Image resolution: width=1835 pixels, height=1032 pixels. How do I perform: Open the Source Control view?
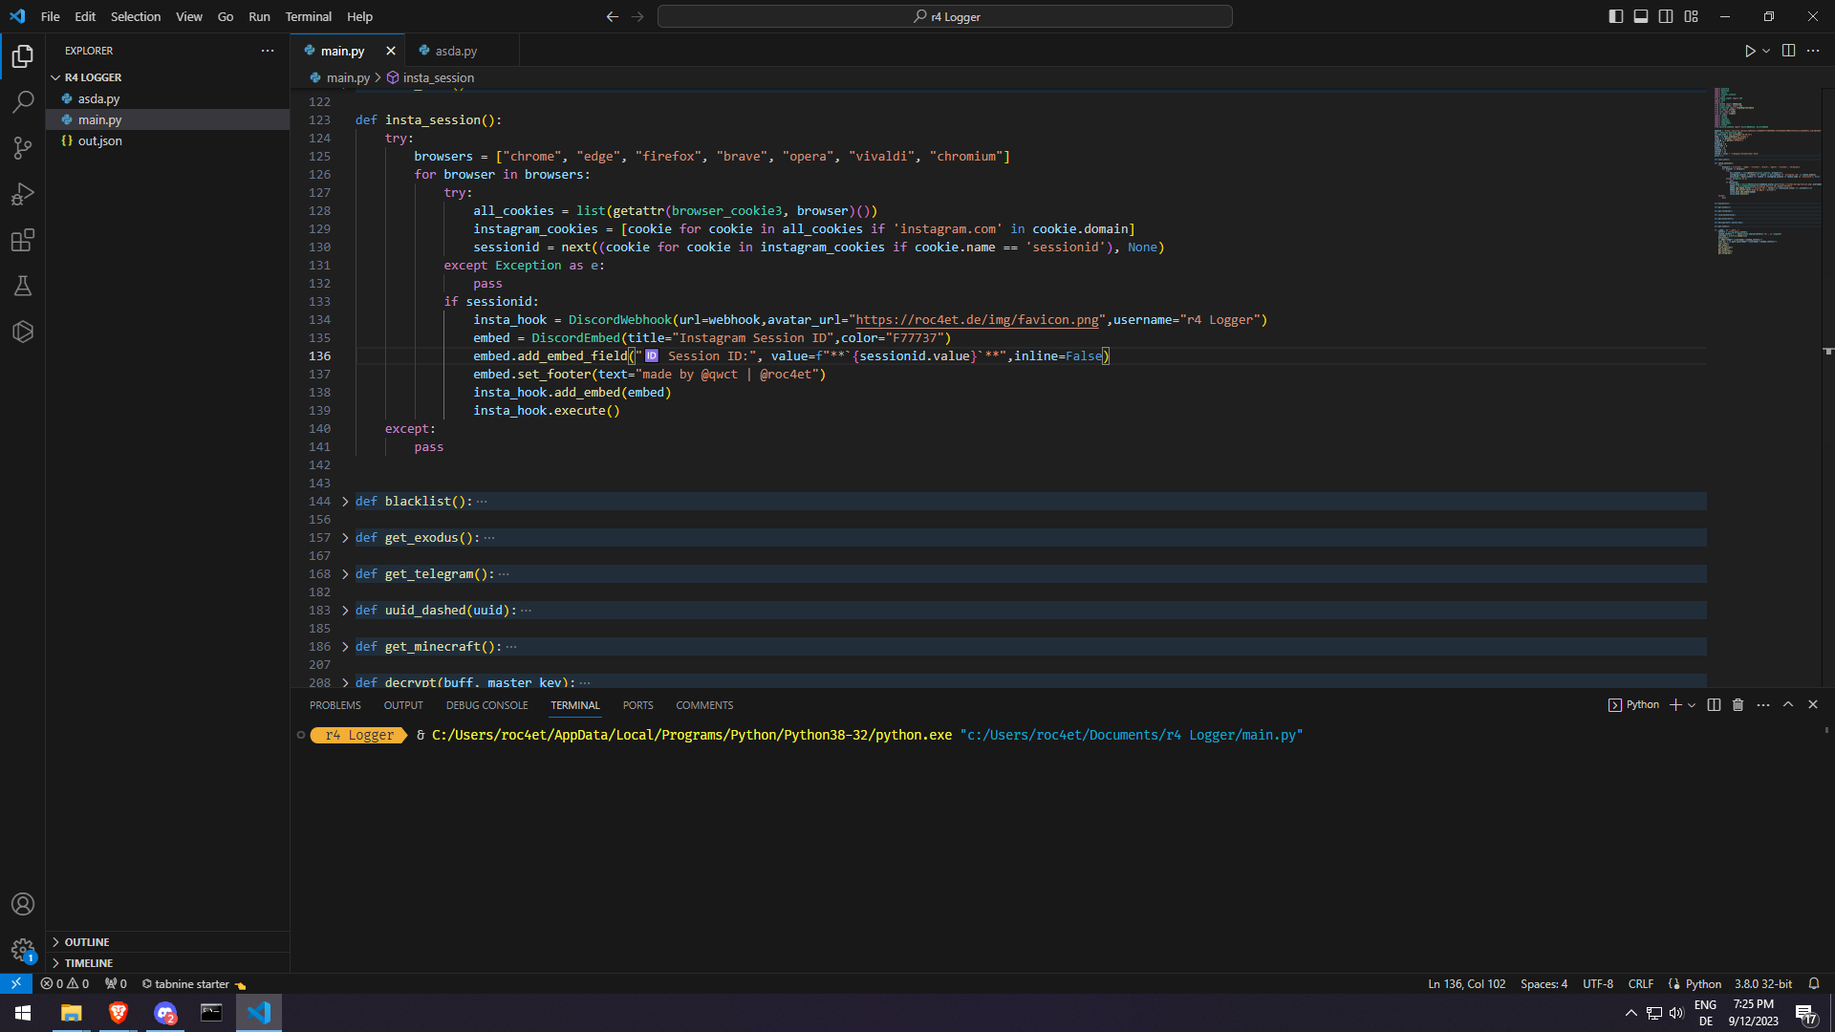[x=23, y=147]
